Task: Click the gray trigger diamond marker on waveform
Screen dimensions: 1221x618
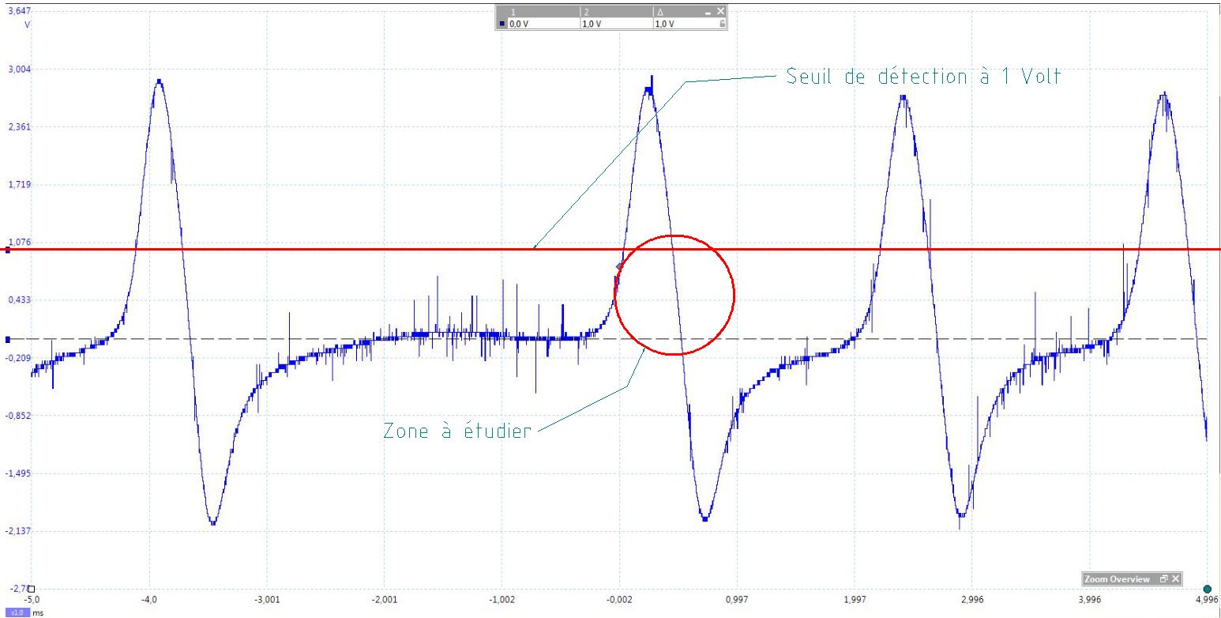Action: coord(618,267)
